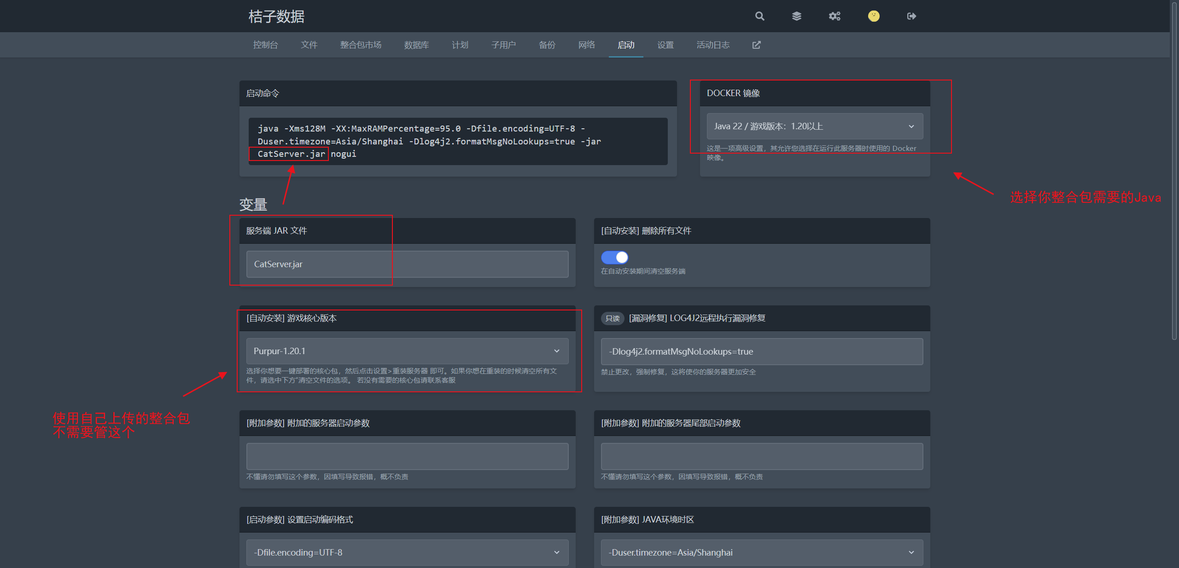Open -Dfile.encoding=UTF-8 dropdown
Image resolution: width=1179 pixels, height=568 pixels.
tap(407, 552)
